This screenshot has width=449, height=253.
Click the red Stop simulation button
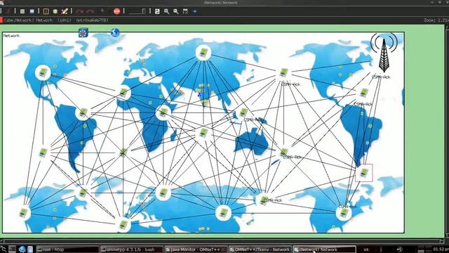pos(116,11)
